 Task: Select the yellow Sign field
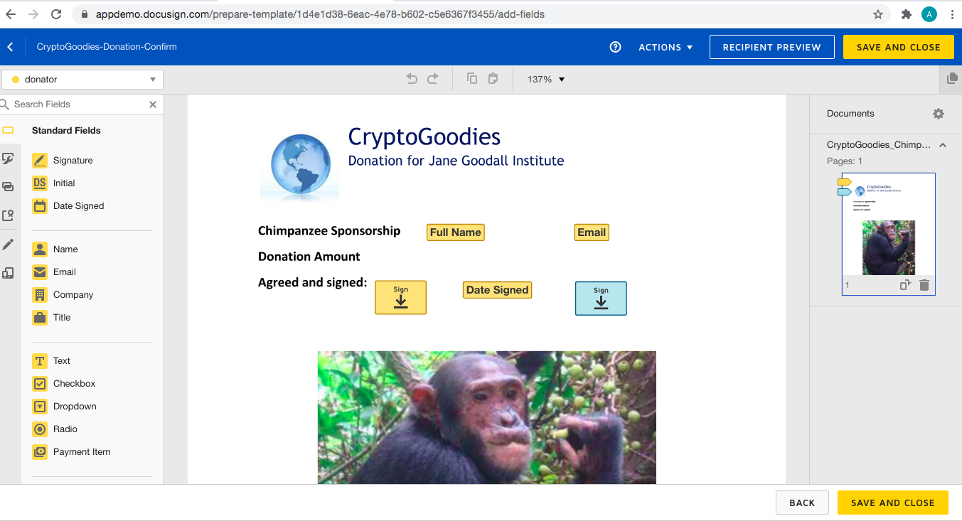tap(401, 297)
